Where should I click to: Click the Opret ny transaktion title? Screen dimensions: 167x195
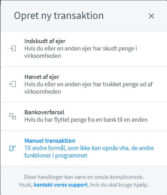coord(59,16)
